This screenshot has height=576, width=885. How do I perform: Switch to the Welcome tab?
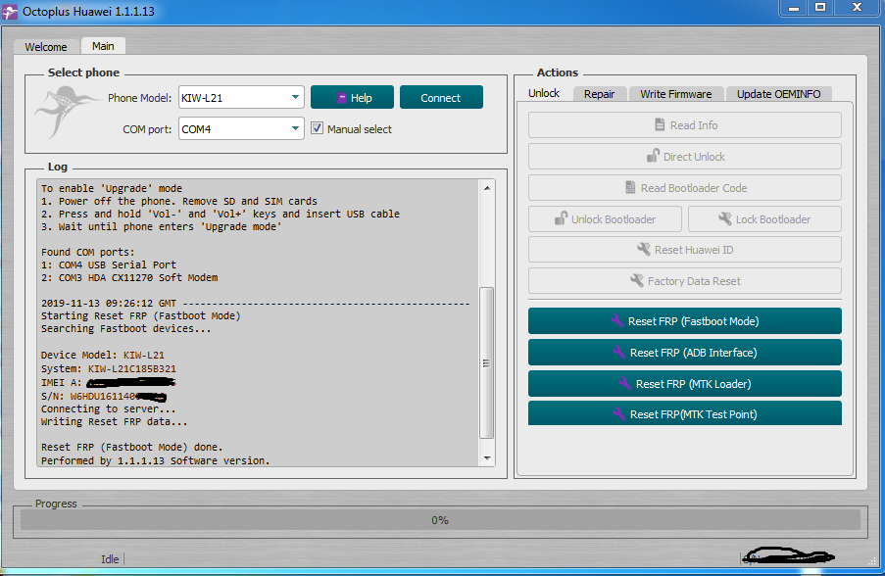46,47
